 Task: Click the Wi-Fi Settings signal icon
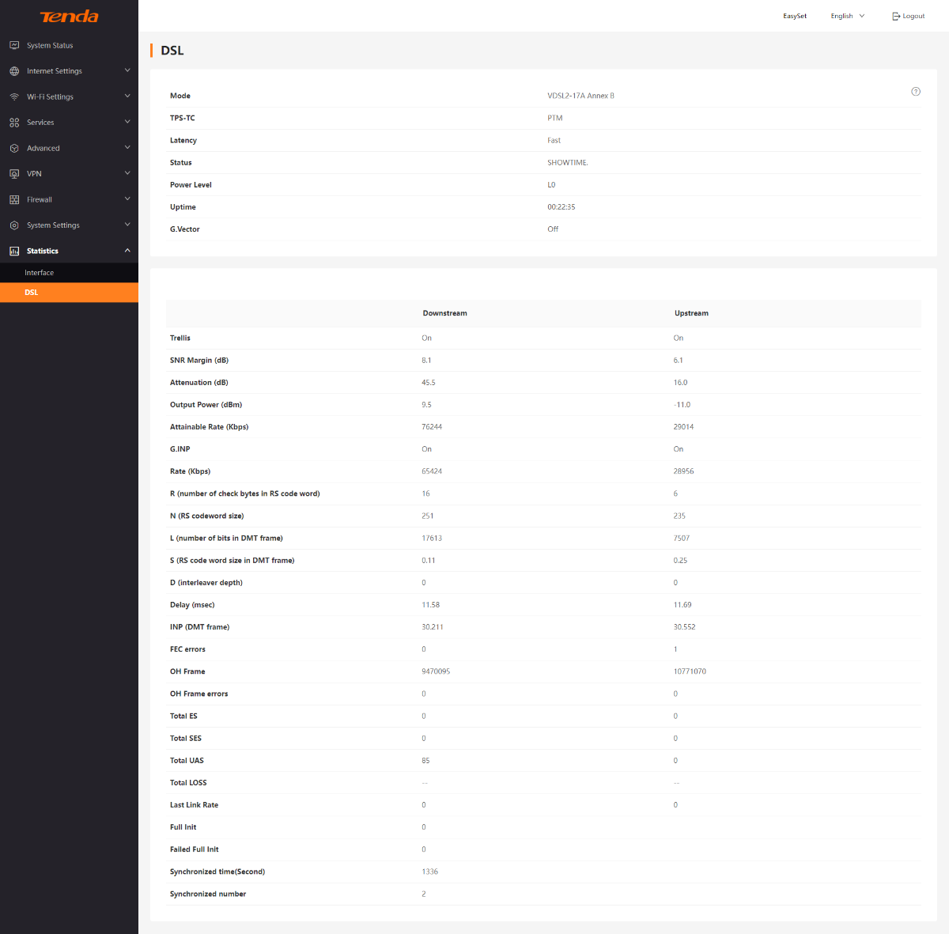coord(14,96)
